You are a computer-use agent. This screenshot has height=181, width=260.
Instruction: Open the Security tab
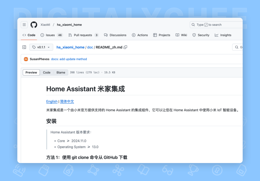pyautogui.click(x=201, y=35)
